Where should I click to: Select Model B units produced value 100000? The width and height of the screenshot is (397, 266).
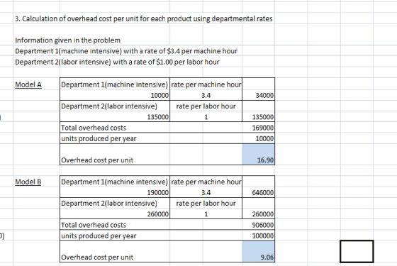(x=258, y=235)
